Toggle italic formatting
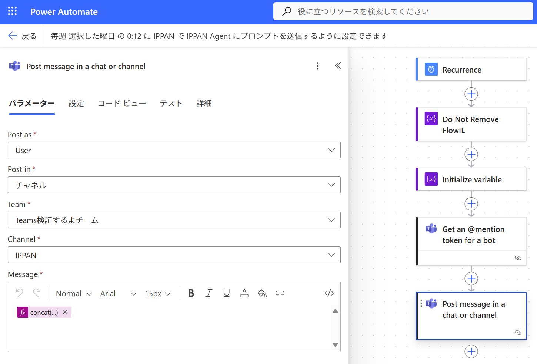The height and width of the screenshot is (364, 537). click(x=209, y=293)
